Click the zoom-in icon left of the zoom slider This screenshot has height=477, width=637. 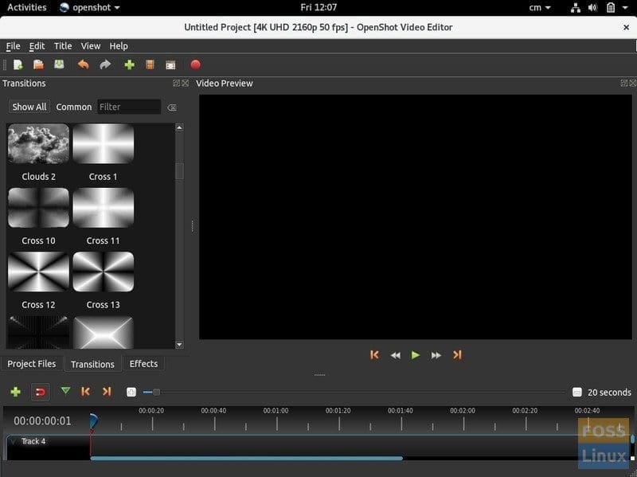pyautogui.click(x=131, y=392)
